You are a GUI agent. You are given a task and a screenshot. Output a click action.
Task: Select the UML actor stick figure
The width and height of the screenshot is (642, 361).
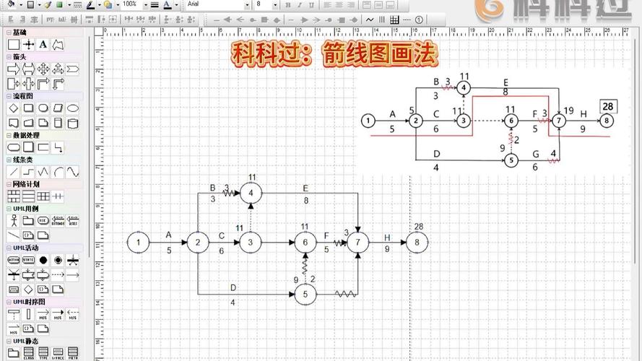pyautogui.click(x=14, y=221)
